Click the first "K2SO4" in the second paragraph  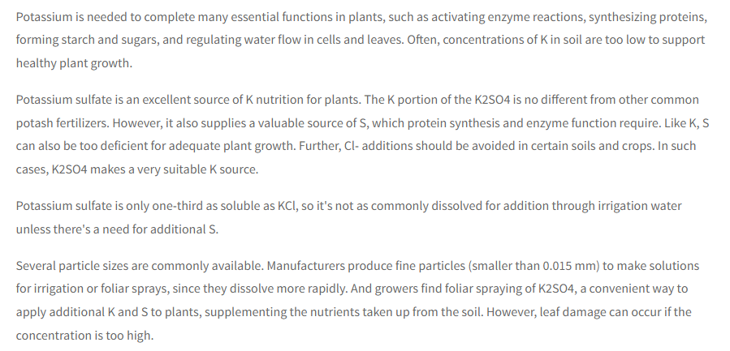click(x=493, y=100)
